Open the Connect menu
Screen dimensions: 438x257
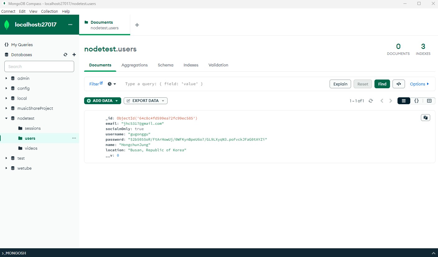8,11
